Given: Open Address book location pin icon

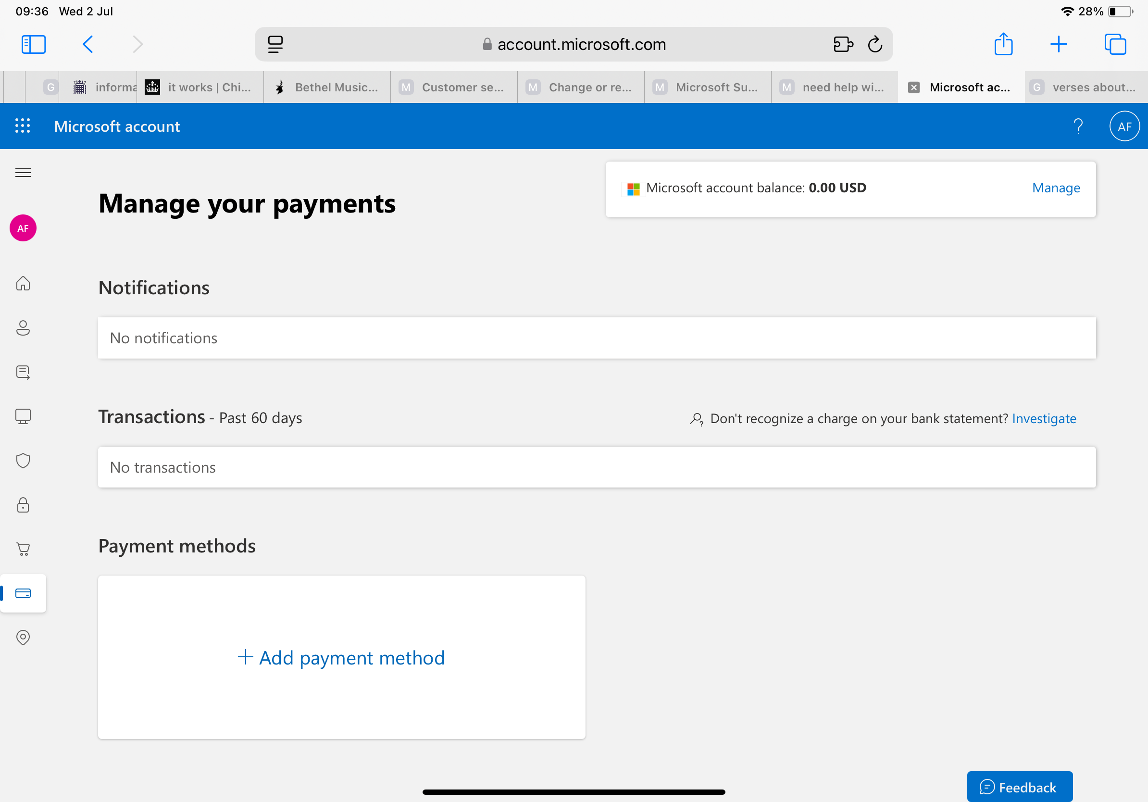Looking at the screenshot, I should pyautogui.click(x=23, y=638).
